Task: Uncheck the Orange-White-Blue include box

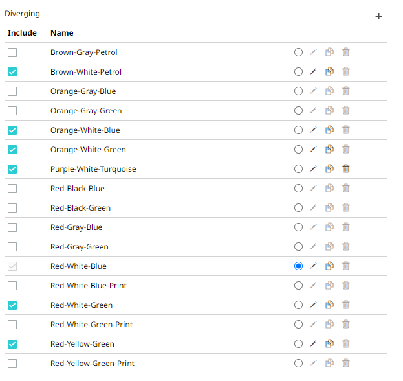Action: tap(12, 130)
